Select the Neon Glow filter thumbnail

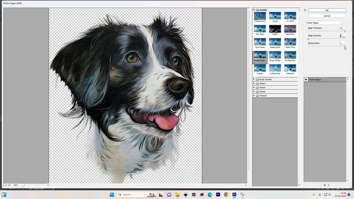pos(290,29)
